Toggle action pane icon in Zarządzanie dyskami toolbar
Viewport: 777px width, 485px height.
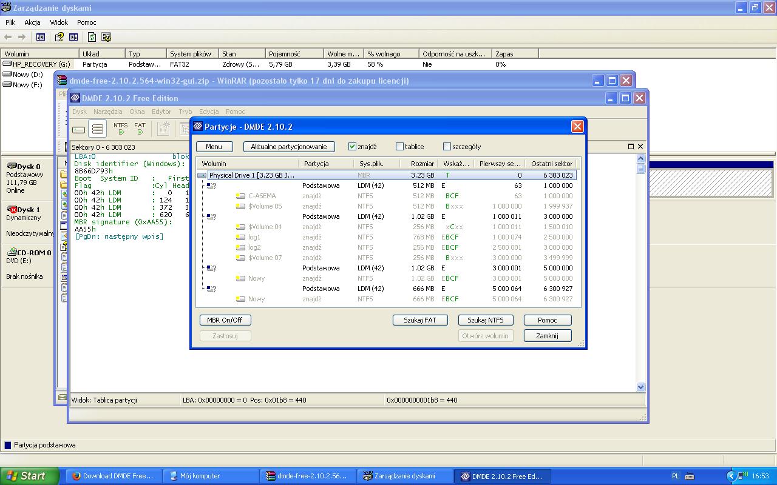(73, 37)
